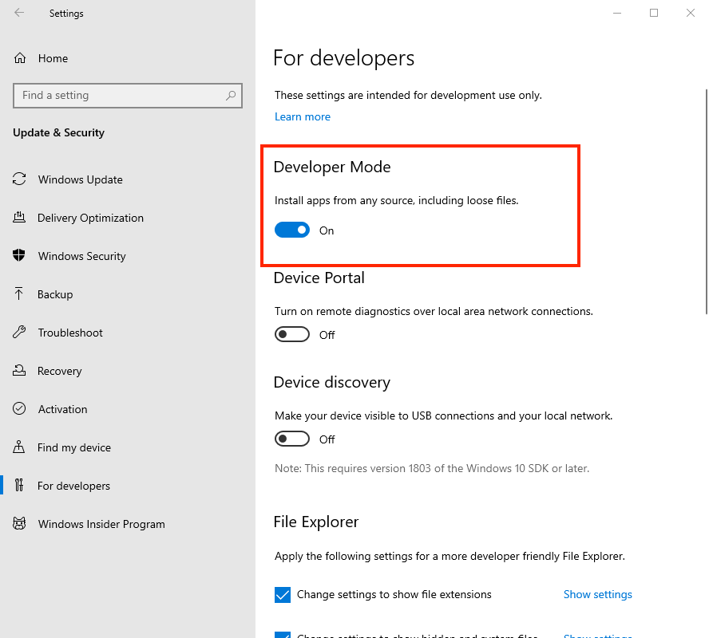Click the search magnifier icon
709x638 pixels.
click(231, 95)
